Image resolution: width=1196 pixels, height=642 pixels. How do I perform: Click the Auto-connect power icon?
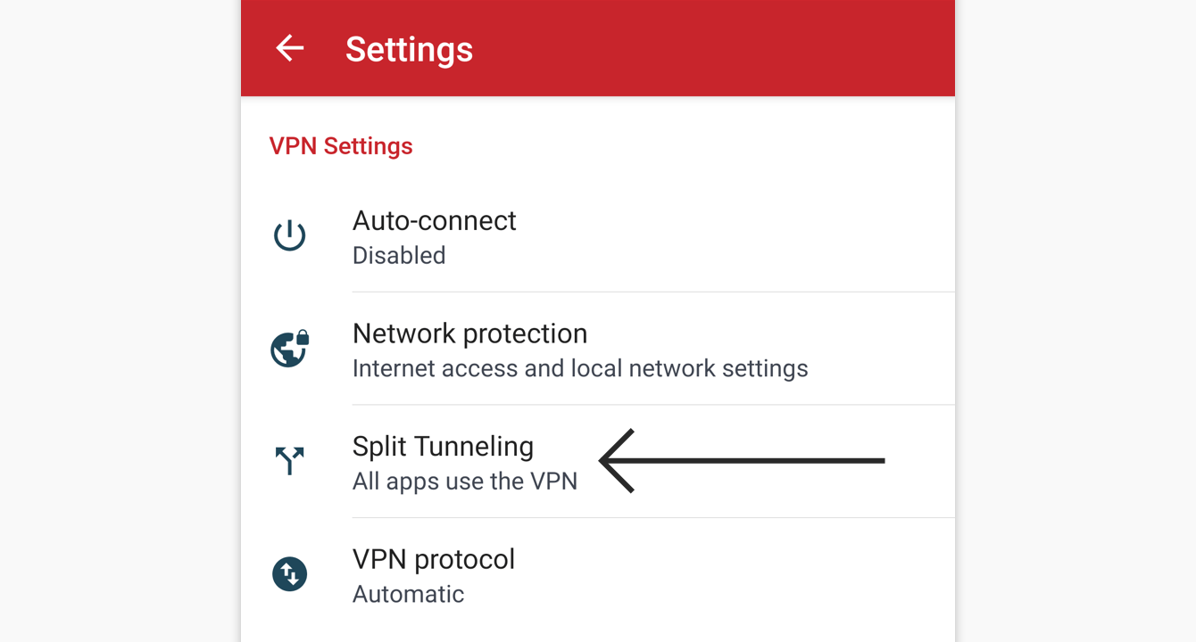pos(289,236)
